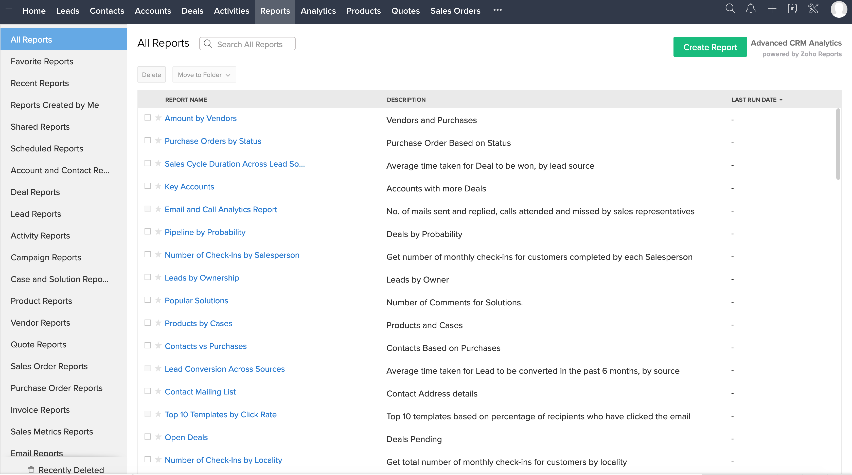Viewport: 852px width, 475px height.
Task: Star the Key Accounts report
Action: (x=158, y=186)
